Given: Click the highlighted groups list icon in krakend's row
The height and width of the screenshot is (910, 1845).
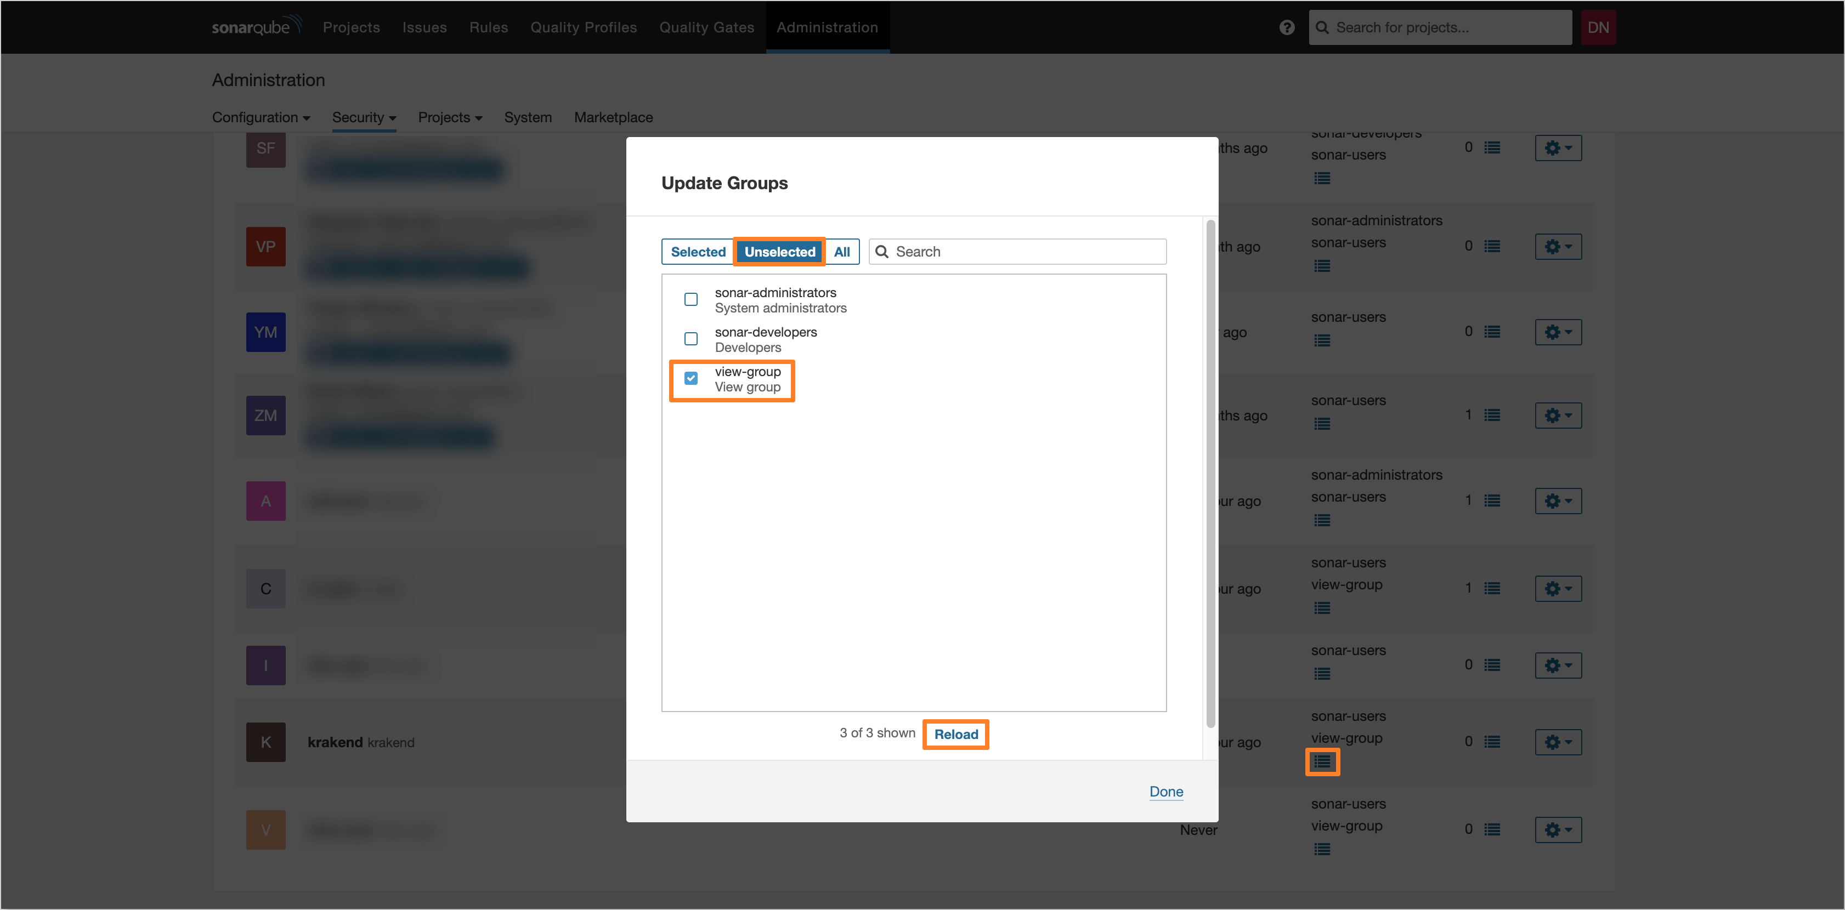Looking at the screenshot, I should pos(1322,763).
